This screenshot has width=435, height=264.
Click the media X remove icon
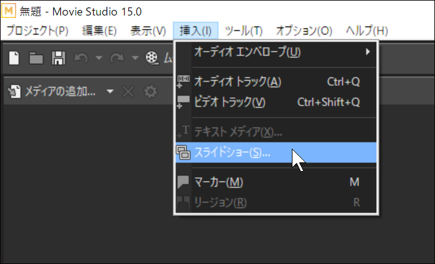coord(128,92)
